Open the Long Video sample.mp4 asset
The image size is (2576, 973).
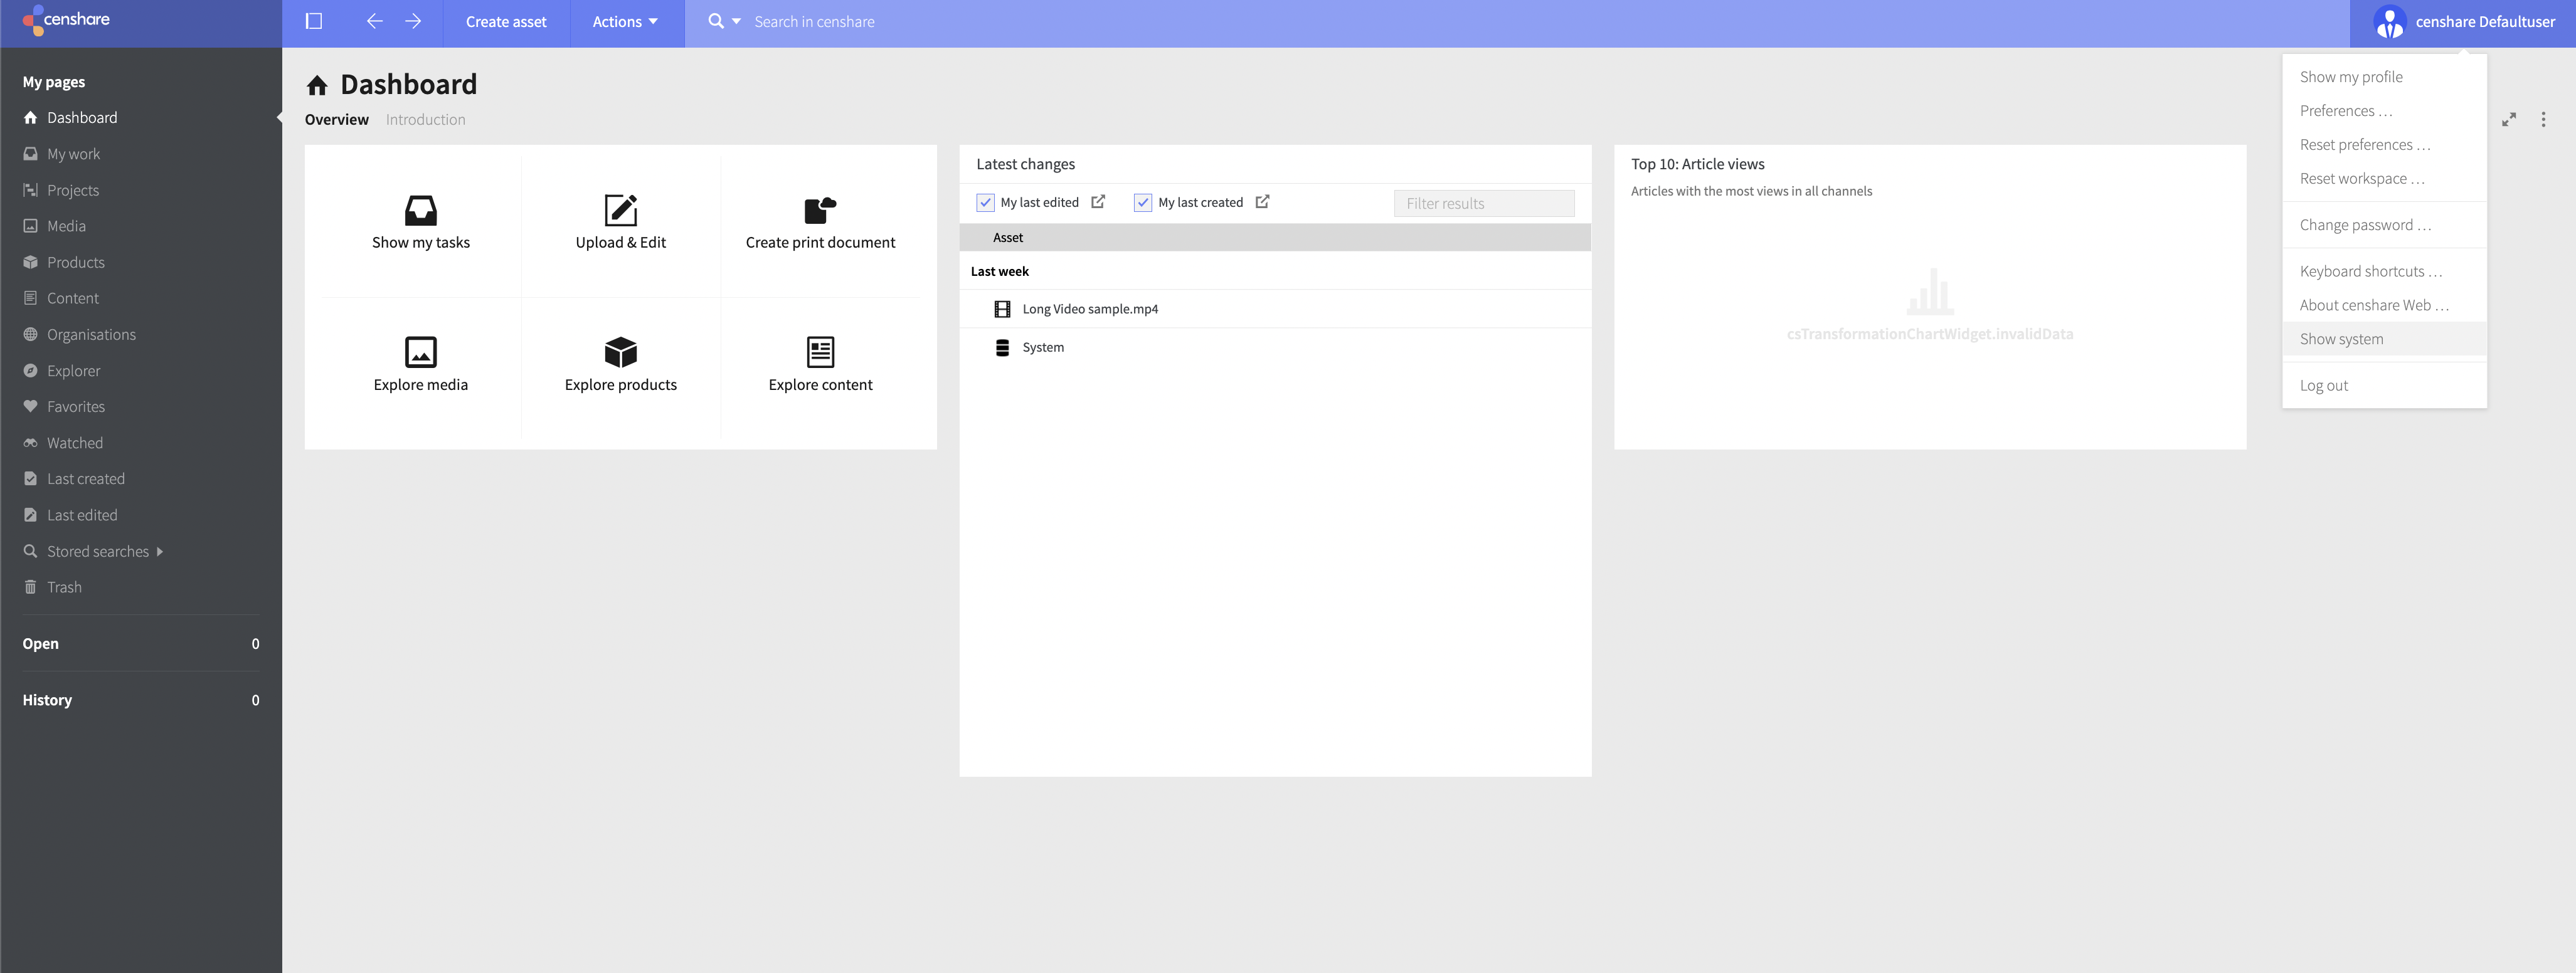[1089, 309]
